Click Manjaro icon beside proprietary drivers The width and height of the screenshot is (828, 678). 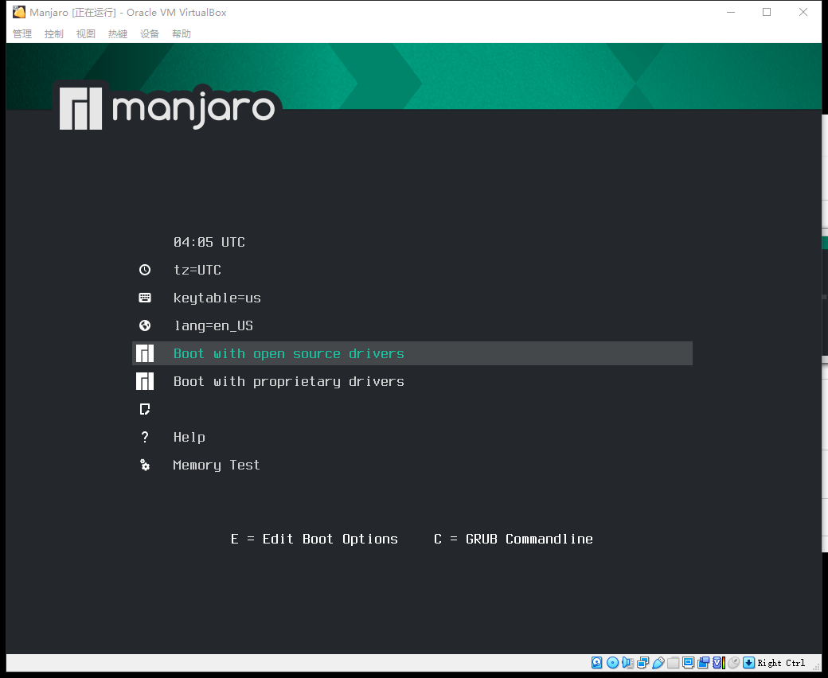(145, 381)
